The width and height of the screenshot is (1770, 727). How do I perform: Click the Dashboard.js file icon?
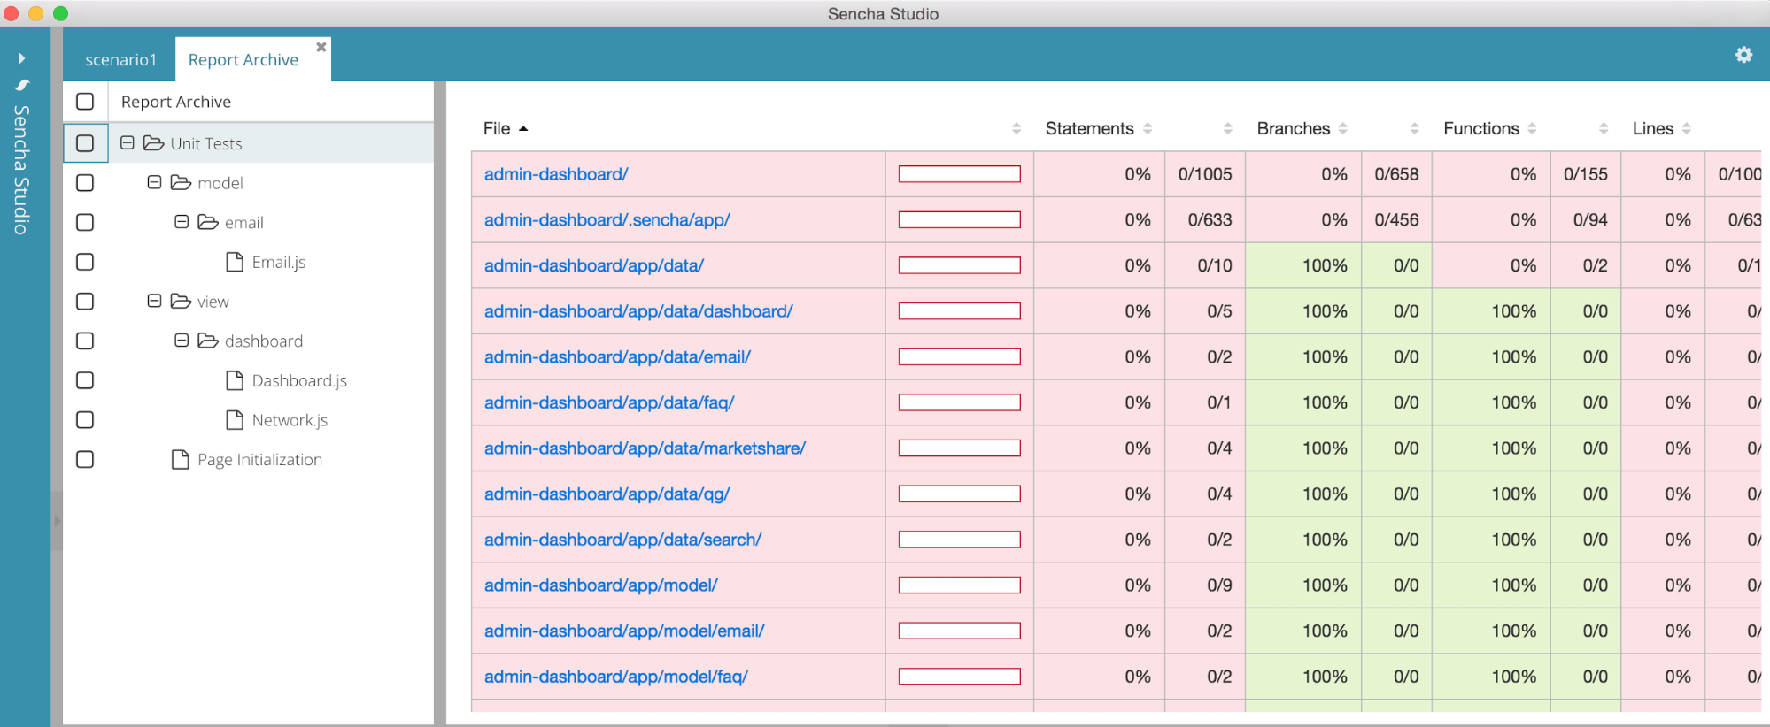pyautogui.click(x=235, y=380)
